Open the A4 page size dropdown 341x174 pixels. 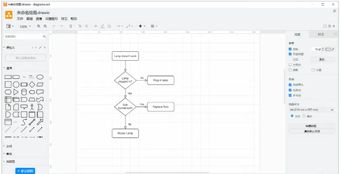[x=312, y=110]
